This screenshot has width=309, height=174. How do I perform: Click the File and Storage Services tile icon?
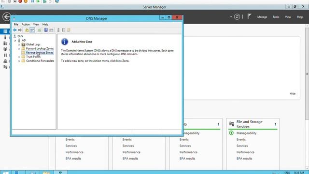232,124
